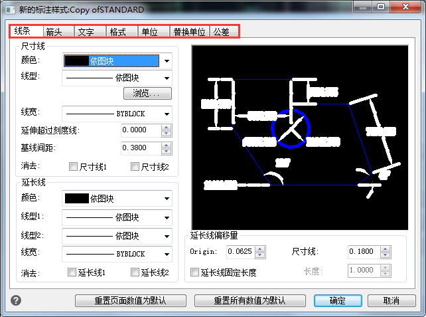The image size is (426, 317).
Task: Click 重置所有数值为默认 button
Action: [250, 300]
